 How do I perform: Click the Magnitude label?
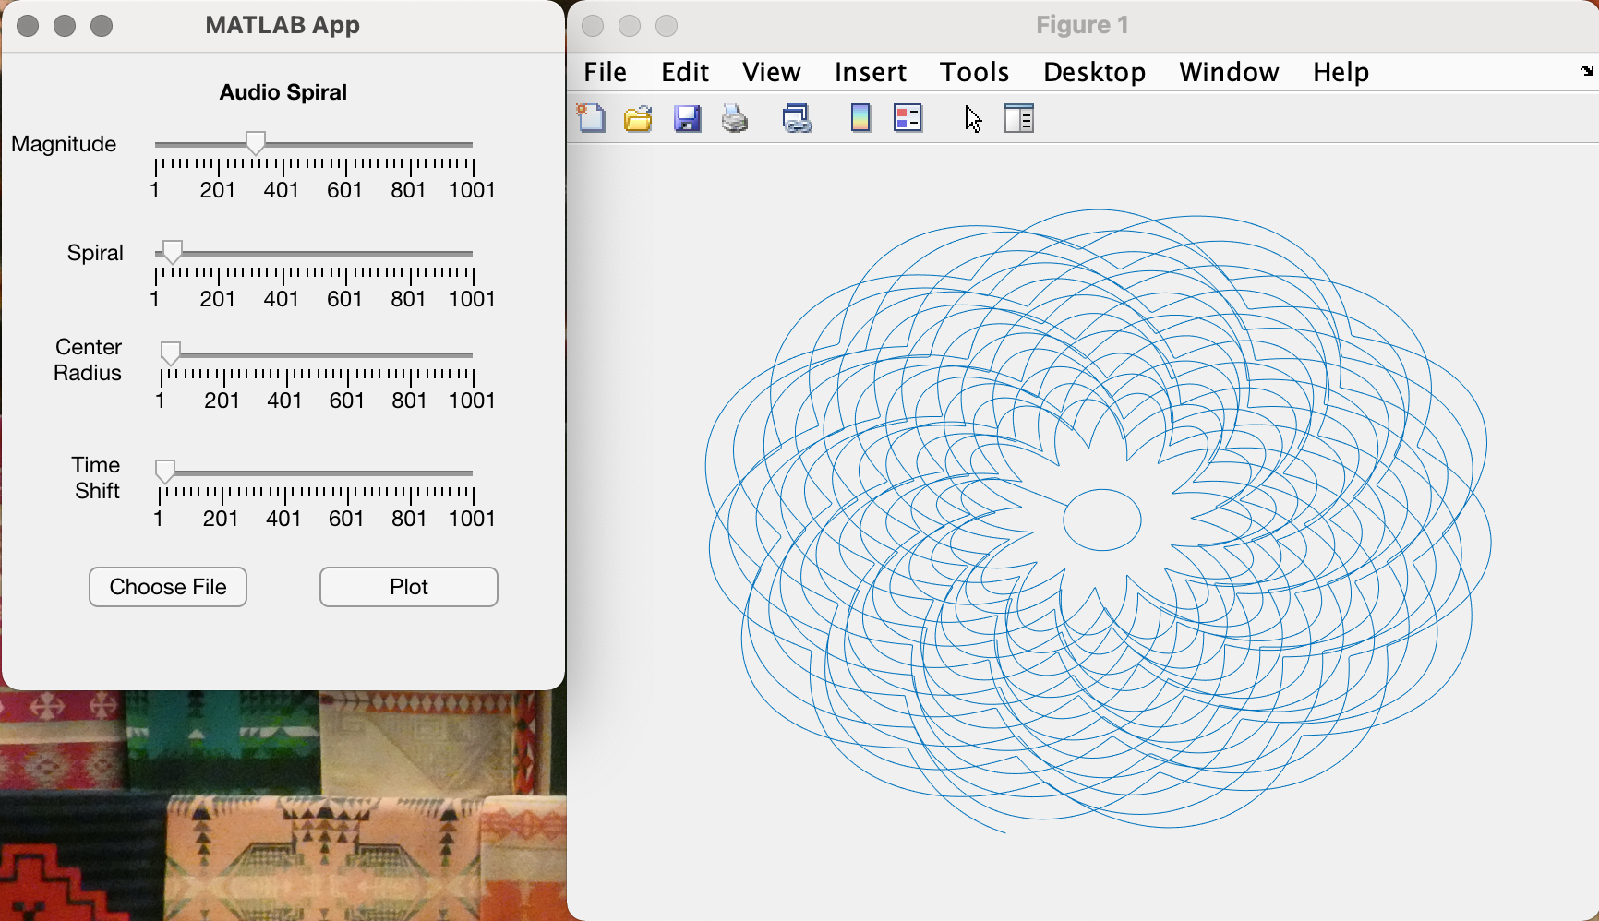[x=64, y=144]
